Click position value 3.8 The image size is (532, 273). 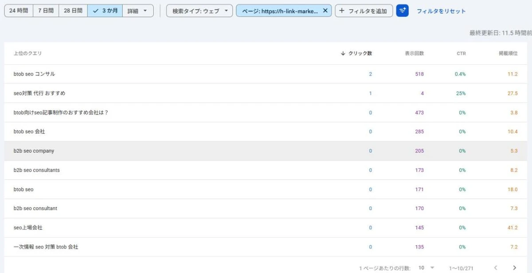(514, 113)
